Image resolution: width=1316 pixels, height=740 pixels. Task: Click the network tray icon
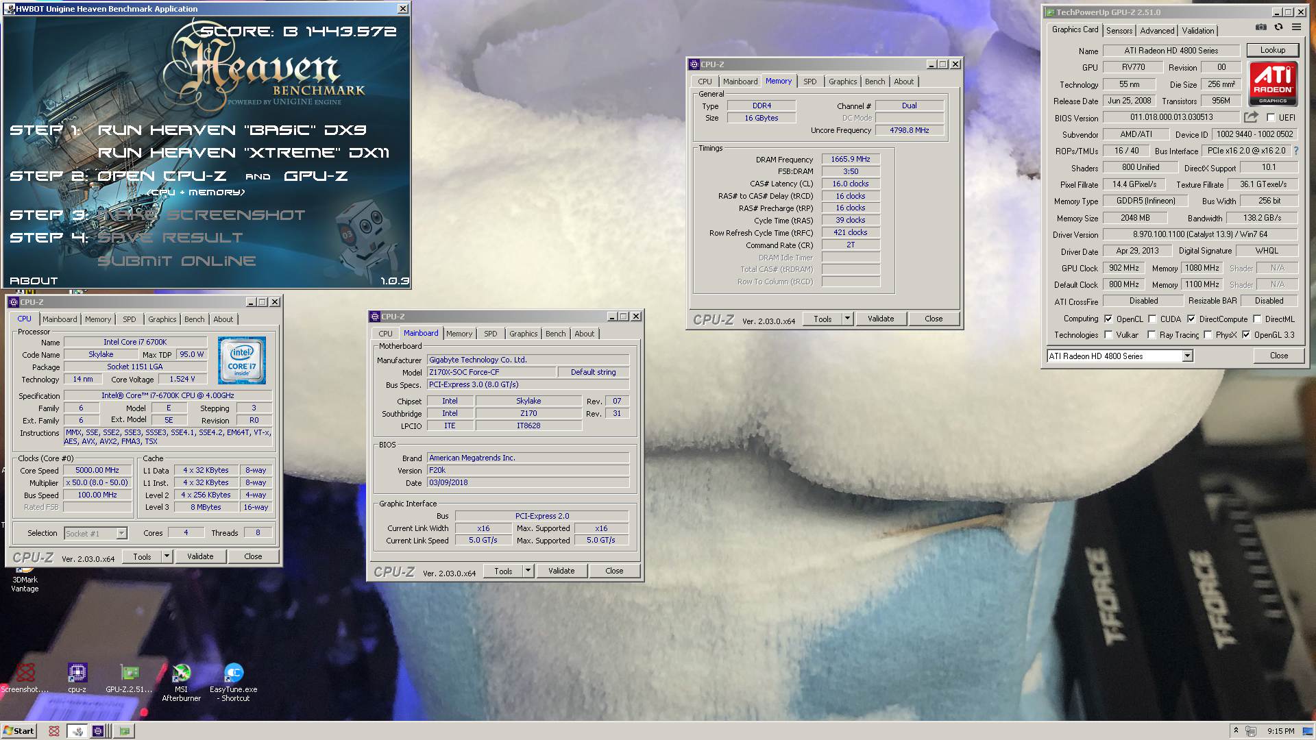[x=1251, y=731]
